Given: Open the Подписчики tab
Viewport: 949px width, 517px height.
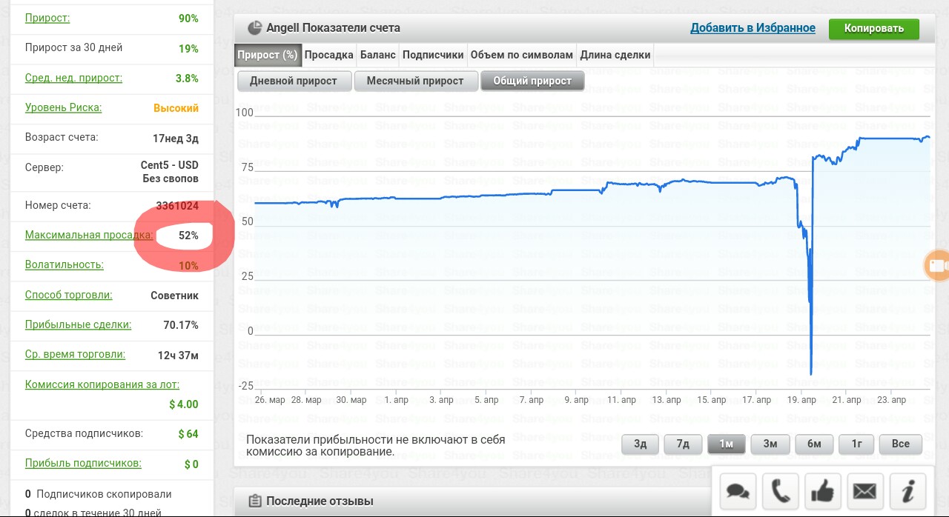Looking at the screenshot, I should click(433, 55).
